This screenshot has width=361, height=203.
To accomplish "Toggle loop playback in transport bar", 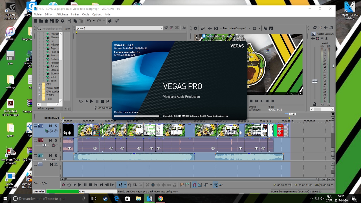I will [69, 185].
